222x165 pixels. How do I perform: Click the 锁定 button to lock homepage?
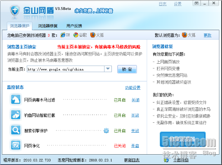127,69
